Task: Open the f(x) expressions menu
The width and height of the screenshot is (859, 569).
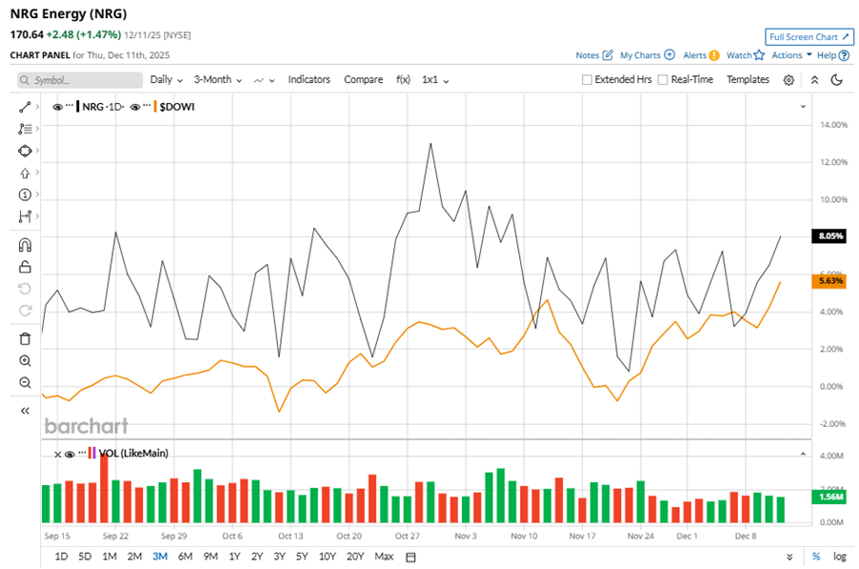Action: (x=403, y=79)
